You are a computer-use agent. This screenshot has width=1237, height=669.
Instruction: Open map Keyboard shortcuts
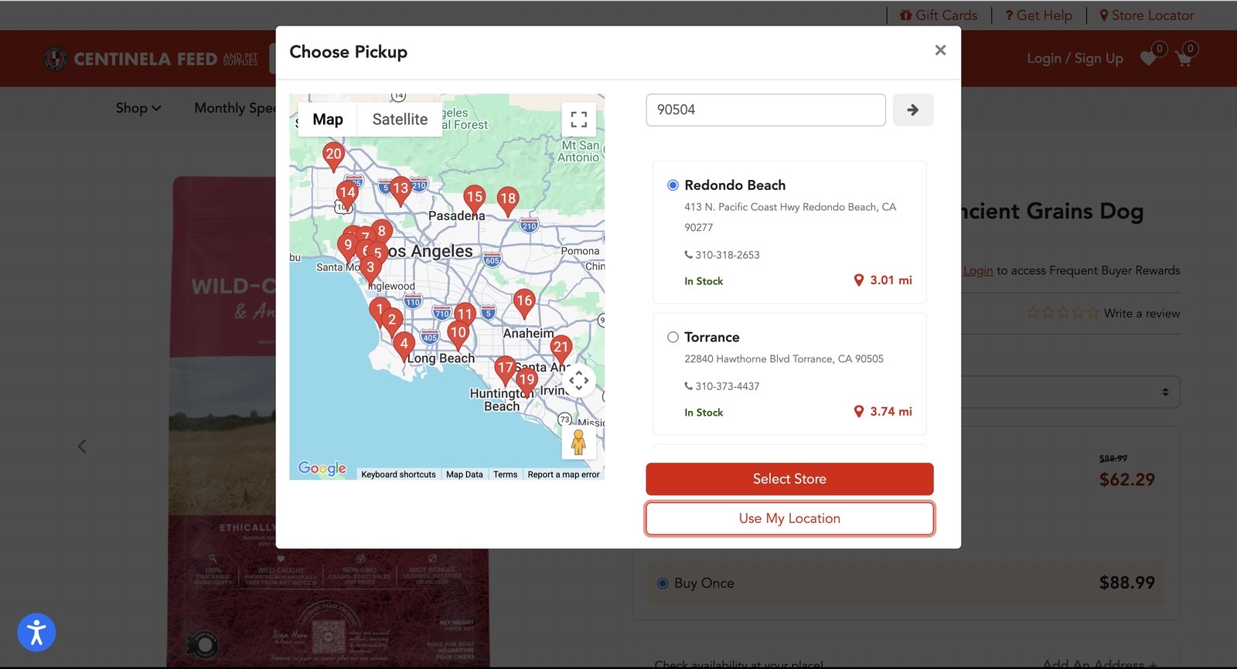[x=398, y=474]
